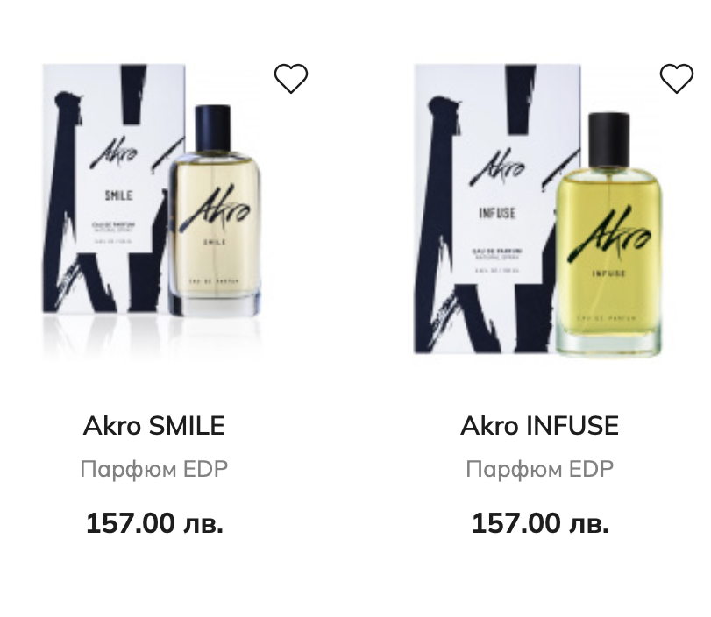Click the 157.00 лв. price under Akro INFUSE
The height and width of the screenshot is (617, 711).
[x=540, y=523]
